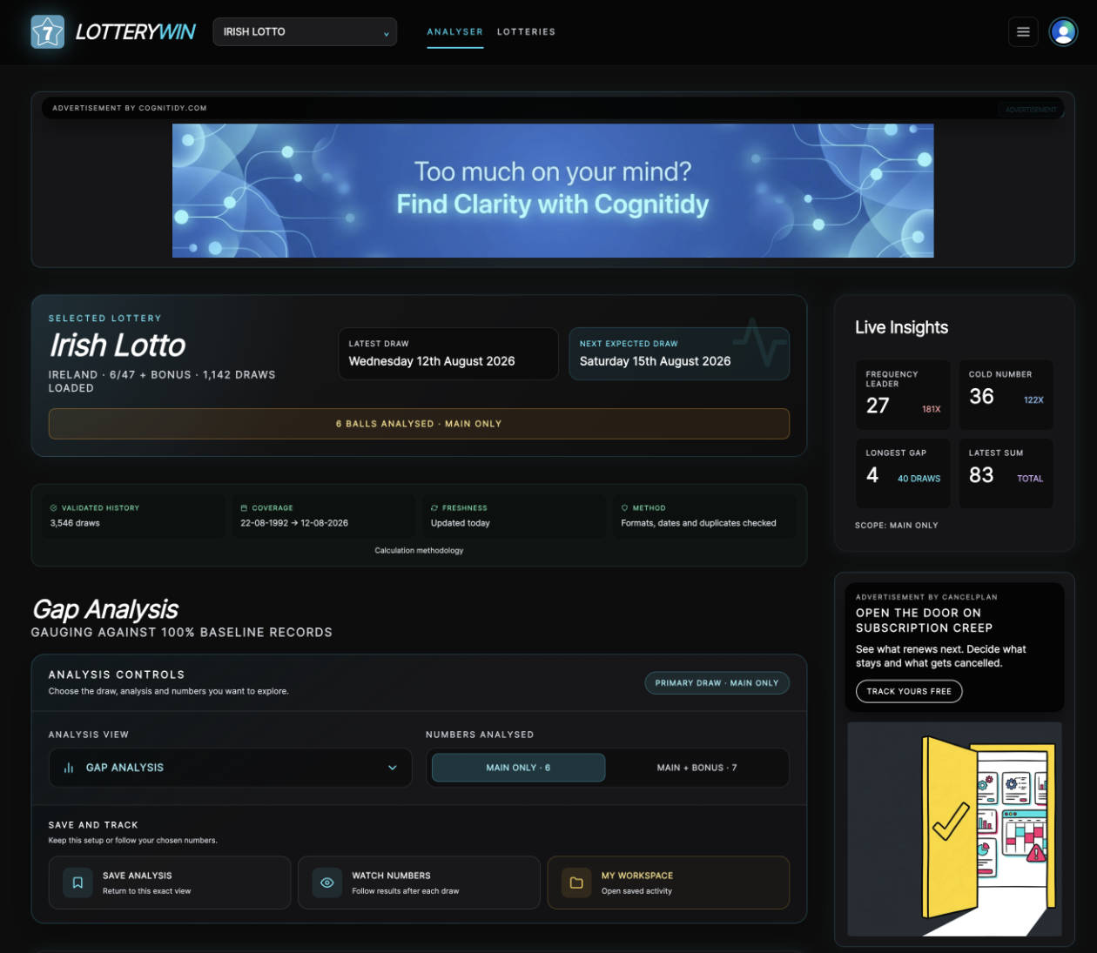Click the Irish Lotto title heading
This screenshot has height=953, width=1097.
[118, 346]
